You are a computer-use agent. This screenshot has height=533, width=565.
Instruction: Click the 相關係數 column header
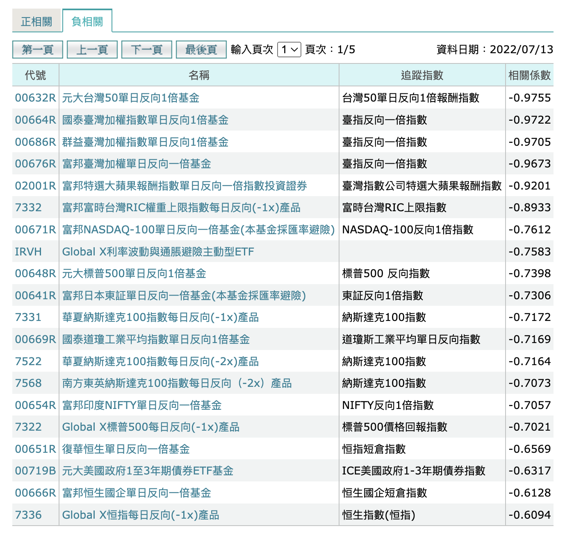[529, 75]
